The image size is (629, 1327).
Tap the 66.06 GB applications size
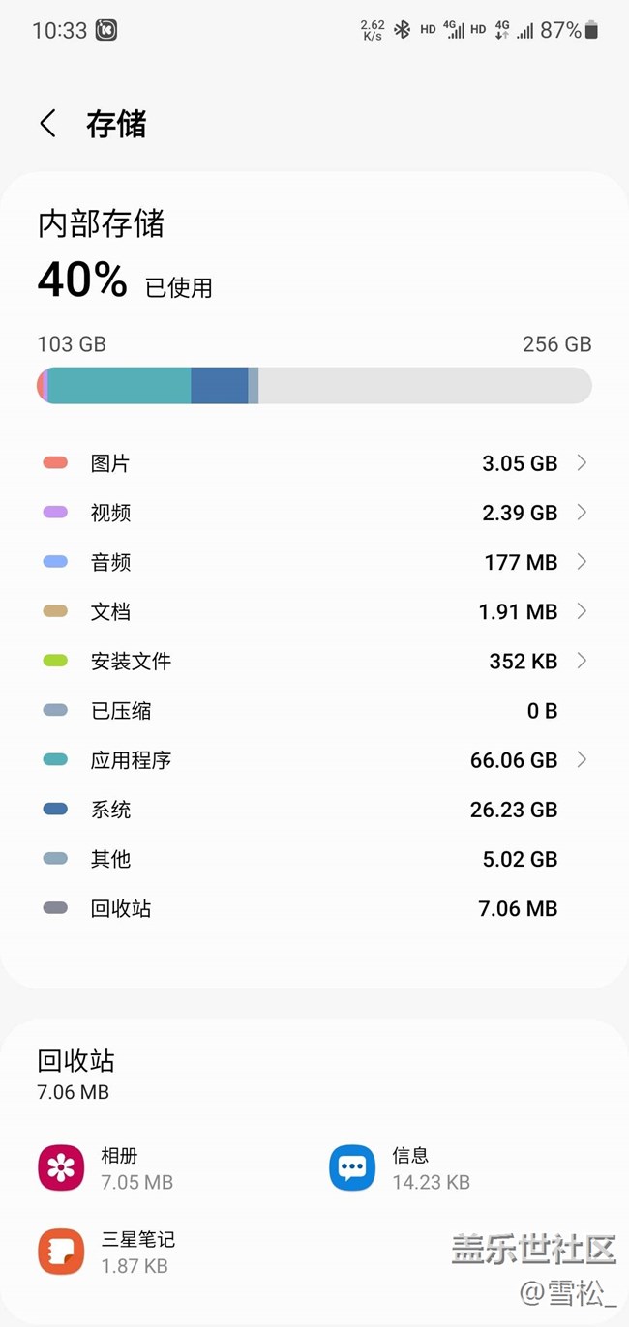514,760
